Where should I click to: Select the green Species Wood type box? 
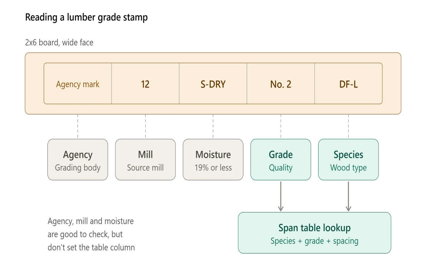[348, 160]
